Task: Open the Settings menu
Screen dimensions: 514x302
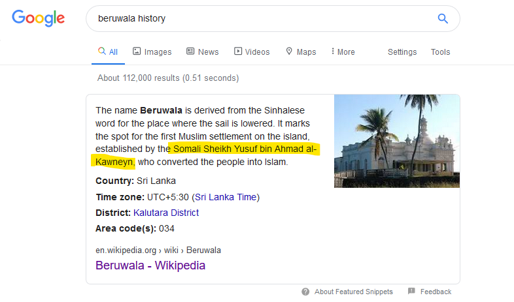Action: click(x=402, y=52)
